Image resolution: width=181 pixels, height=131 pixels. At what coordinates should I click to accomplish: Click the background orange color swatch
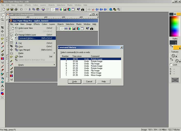pos(178,14)
